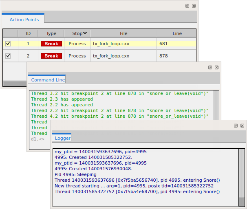Sort action points by Line column
This screenshot has height=209, width=247.
177,33
